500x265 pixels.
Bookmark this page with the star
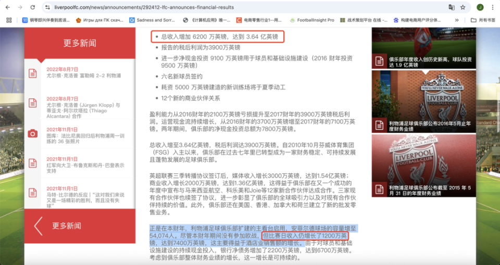(x=463, y=7)
